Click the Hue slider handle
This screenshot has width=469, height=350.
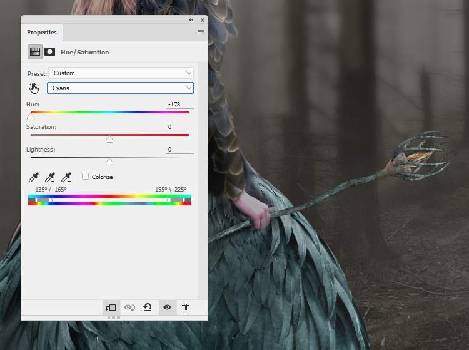[31, 117]
